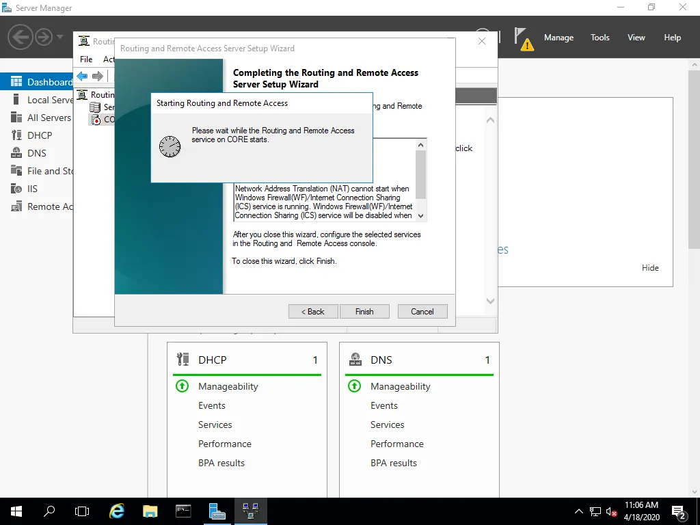This screenshot has width=700, height=525.
Task: Close the Routing and Remote Access console window
Action: pyautogui.click(x=482, y=41)
